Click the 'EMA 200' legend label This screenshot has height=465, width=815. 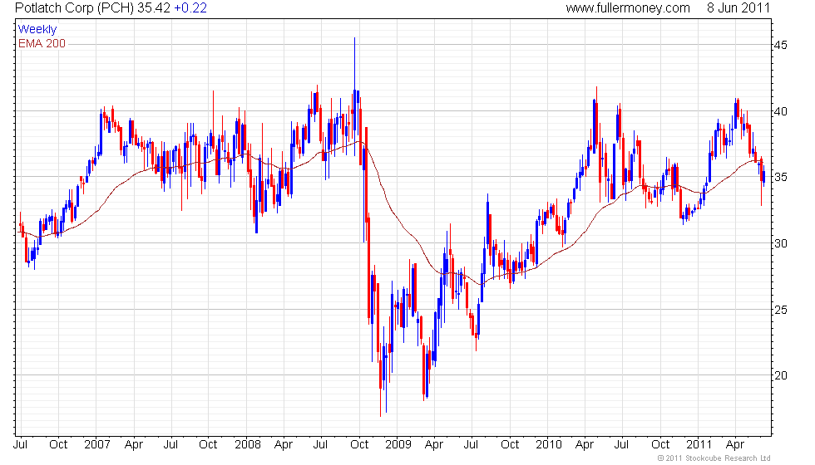42,43
